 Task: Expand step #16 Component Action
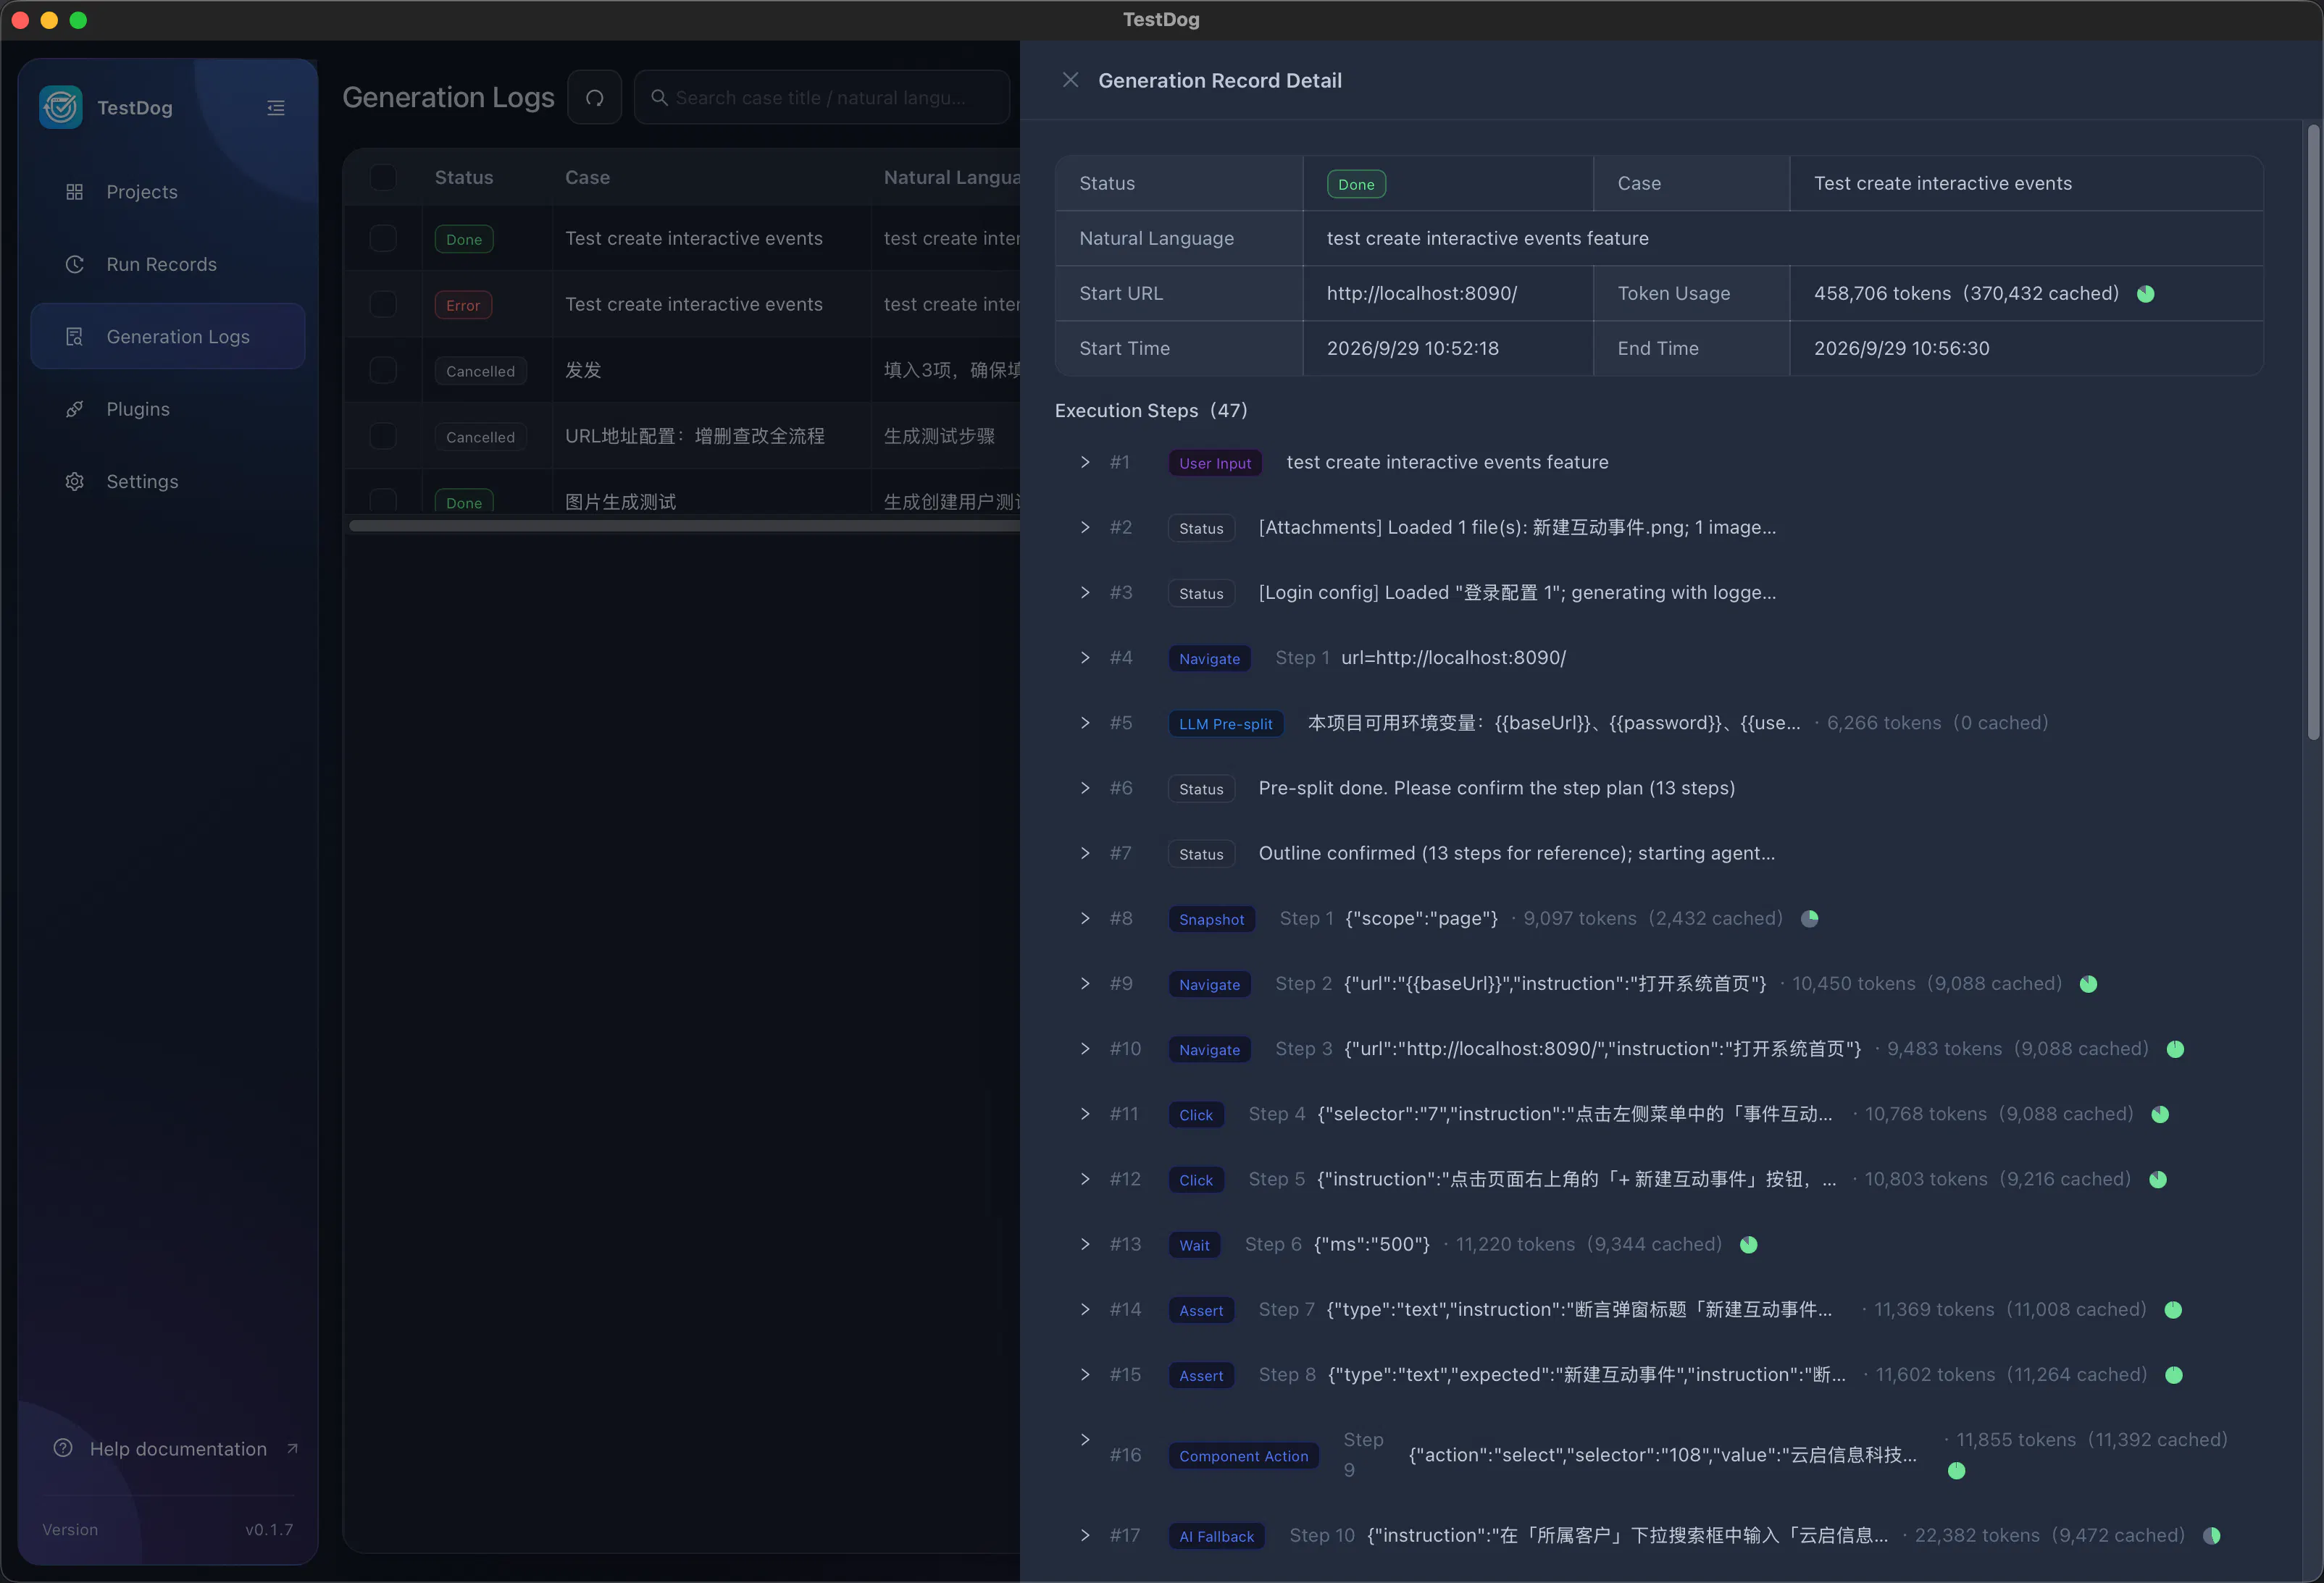[1085, 1440]
